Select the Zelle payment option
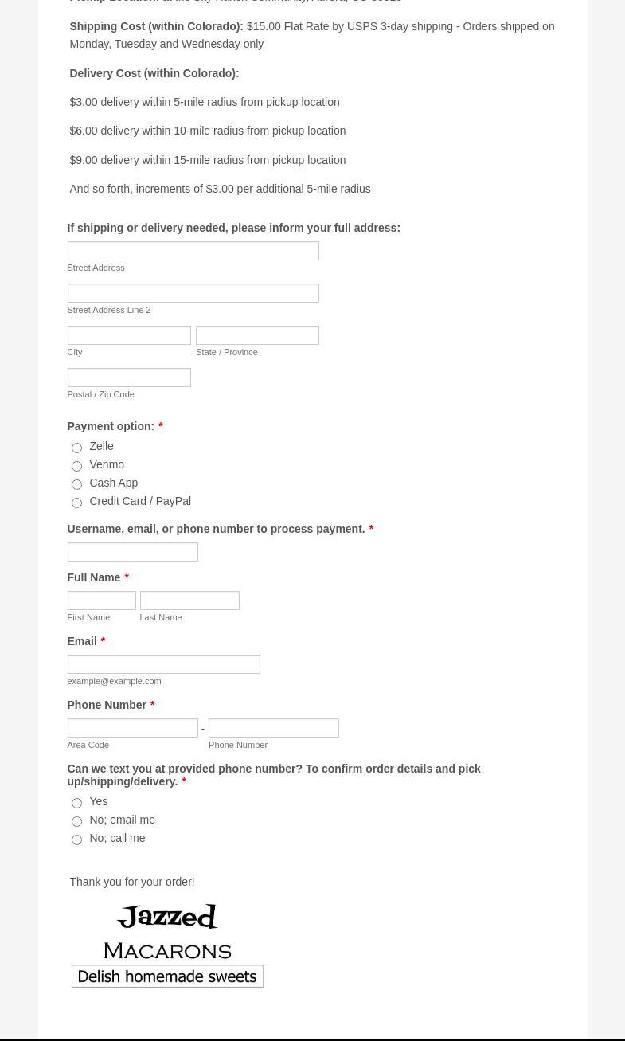The width and height of the screenshot is (625, 1041). click(x=76, y=448)
